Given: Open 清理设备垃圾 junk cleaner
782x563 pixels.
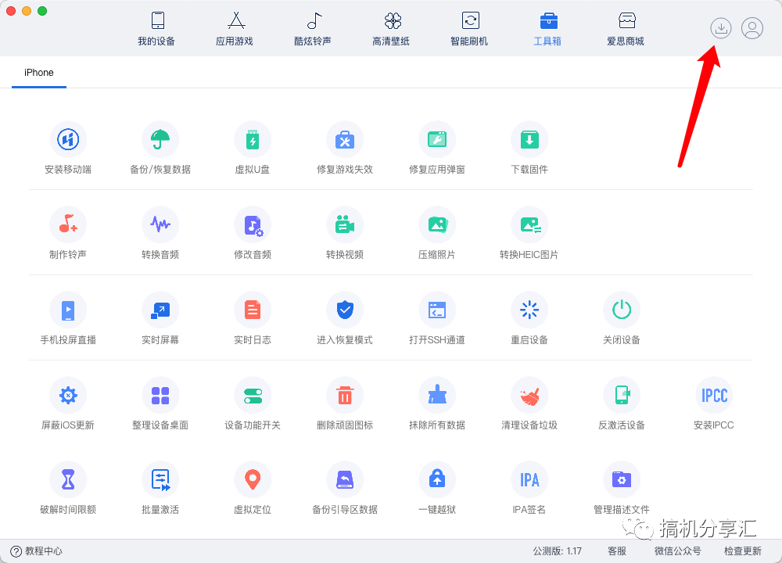Looking at the screenshot, I should click(x=529, y=401).
